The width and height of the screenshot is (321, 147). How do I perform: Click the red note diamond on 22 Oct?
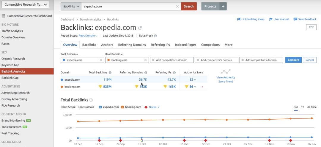tap(206, 140)
